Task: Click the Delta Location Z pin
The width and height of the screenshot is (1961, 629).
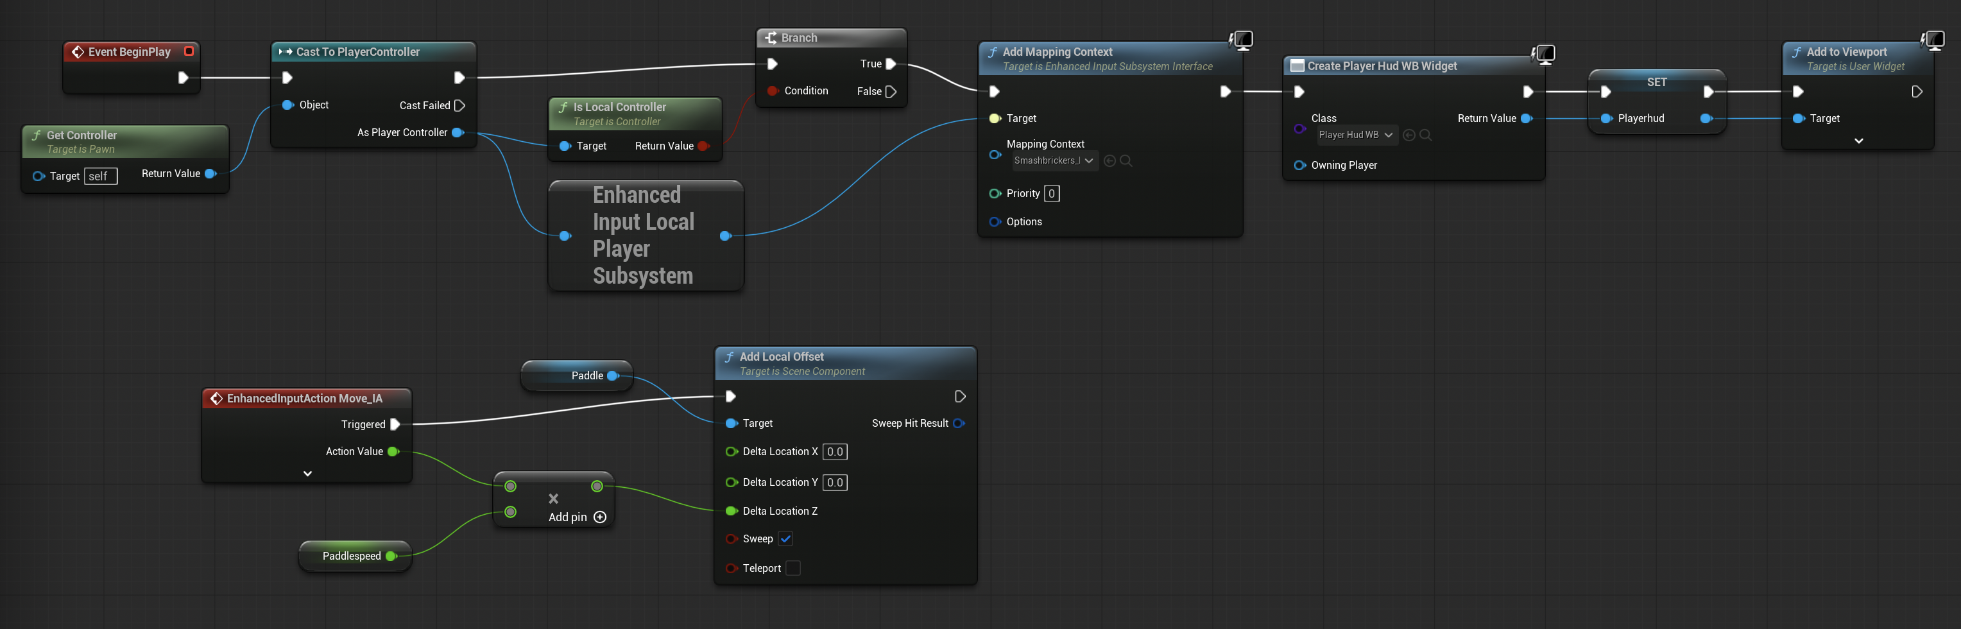Action: pyautogui.click(x=732, y=511)
